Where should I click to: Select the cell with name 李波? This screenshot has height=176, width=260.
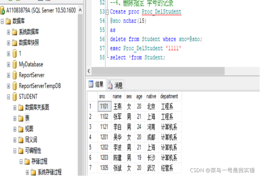click(118, 147)
